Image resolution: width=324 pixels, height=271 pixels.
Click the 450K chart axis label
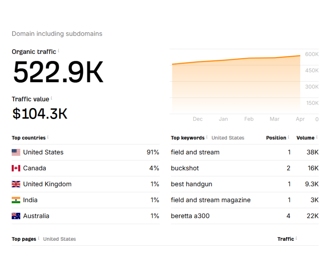tap(312, 71)
